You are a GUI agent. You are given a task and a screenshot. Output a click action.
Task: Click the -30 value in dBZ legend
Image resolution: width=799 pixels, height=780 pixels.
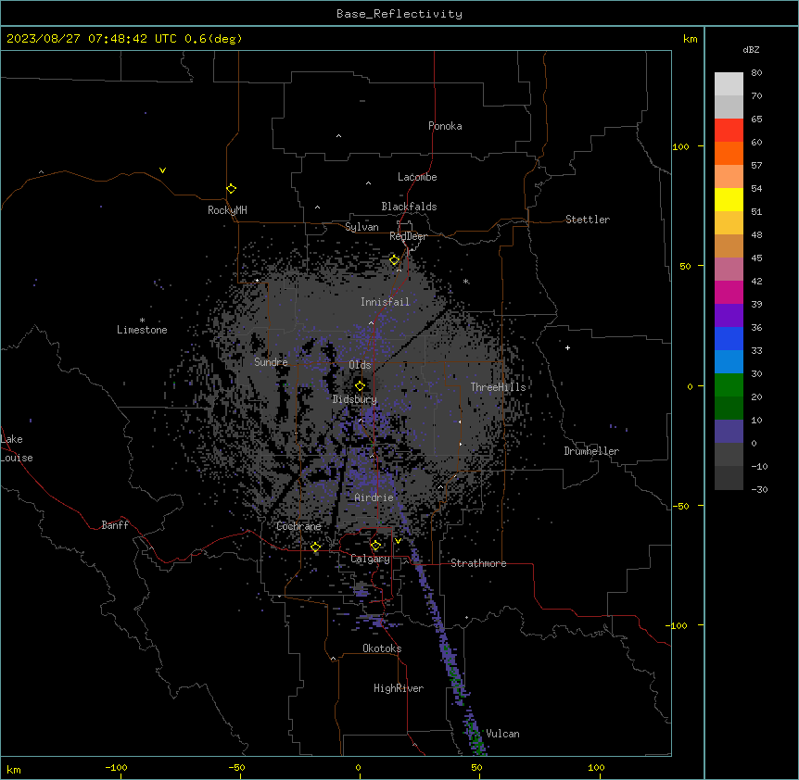click(x=759, y=489)
